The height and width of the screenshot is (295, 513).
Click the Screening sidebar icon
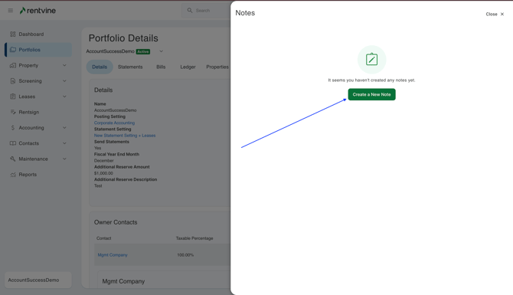point(13,81)
